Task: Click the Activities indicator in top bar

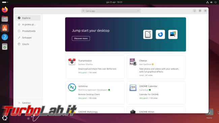Action: coord(5,2)
